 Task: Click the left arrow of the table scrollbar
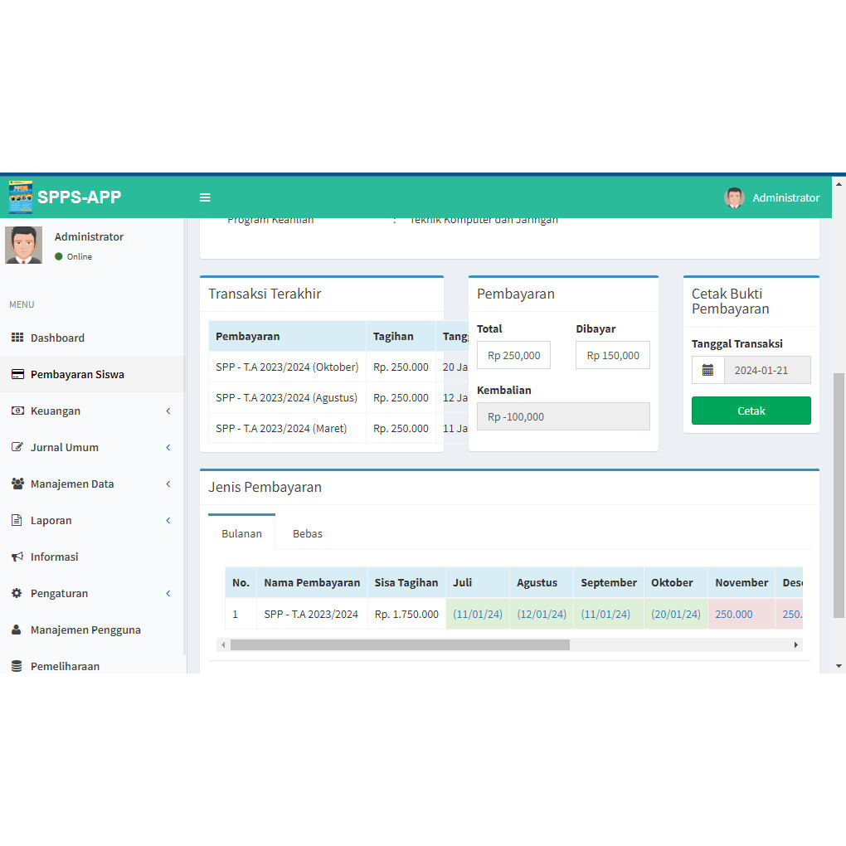click(223, 644)
